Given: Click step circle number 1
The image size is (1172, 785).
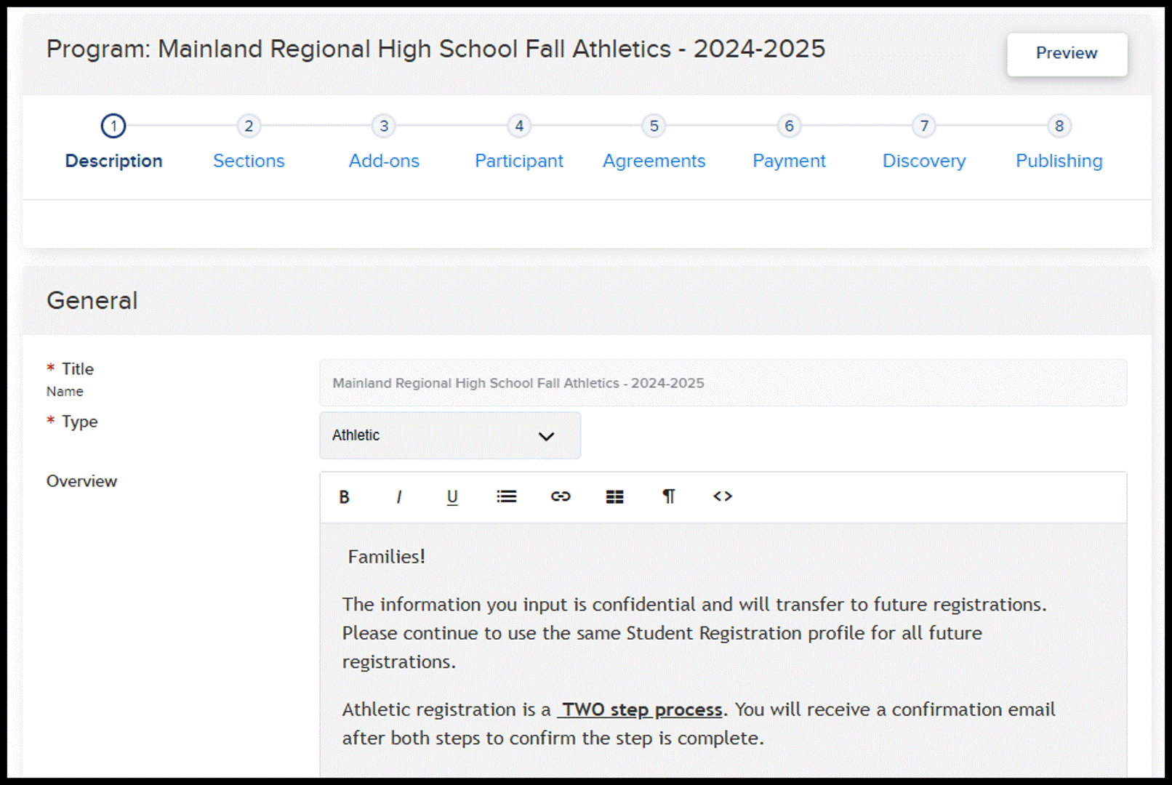Looking at the screenshot, I should click(x=113, y=126).
